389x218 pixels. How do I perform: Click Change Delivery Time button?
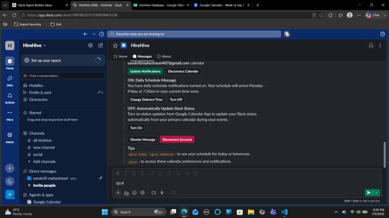146,100
